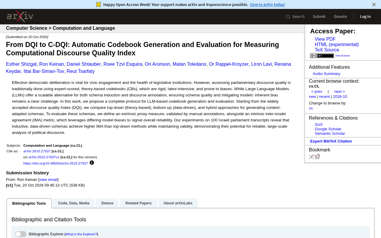
Task: Click the view license link
Action: [x=343, y=56]
